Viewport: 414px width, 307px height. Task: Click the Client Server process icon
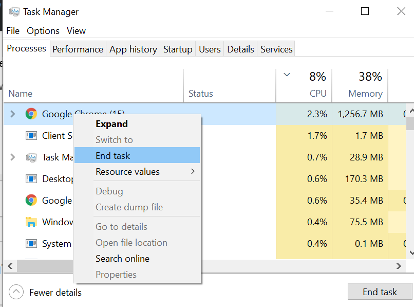(31, 136)
